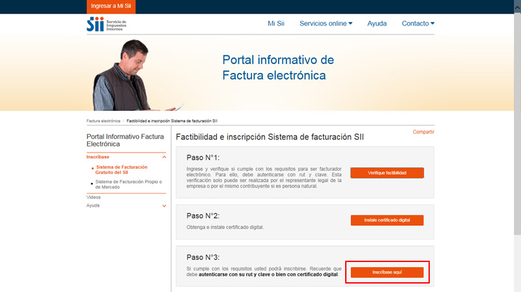Open the Servicios online dropdown
521x292 pixels.
point(326,23)
